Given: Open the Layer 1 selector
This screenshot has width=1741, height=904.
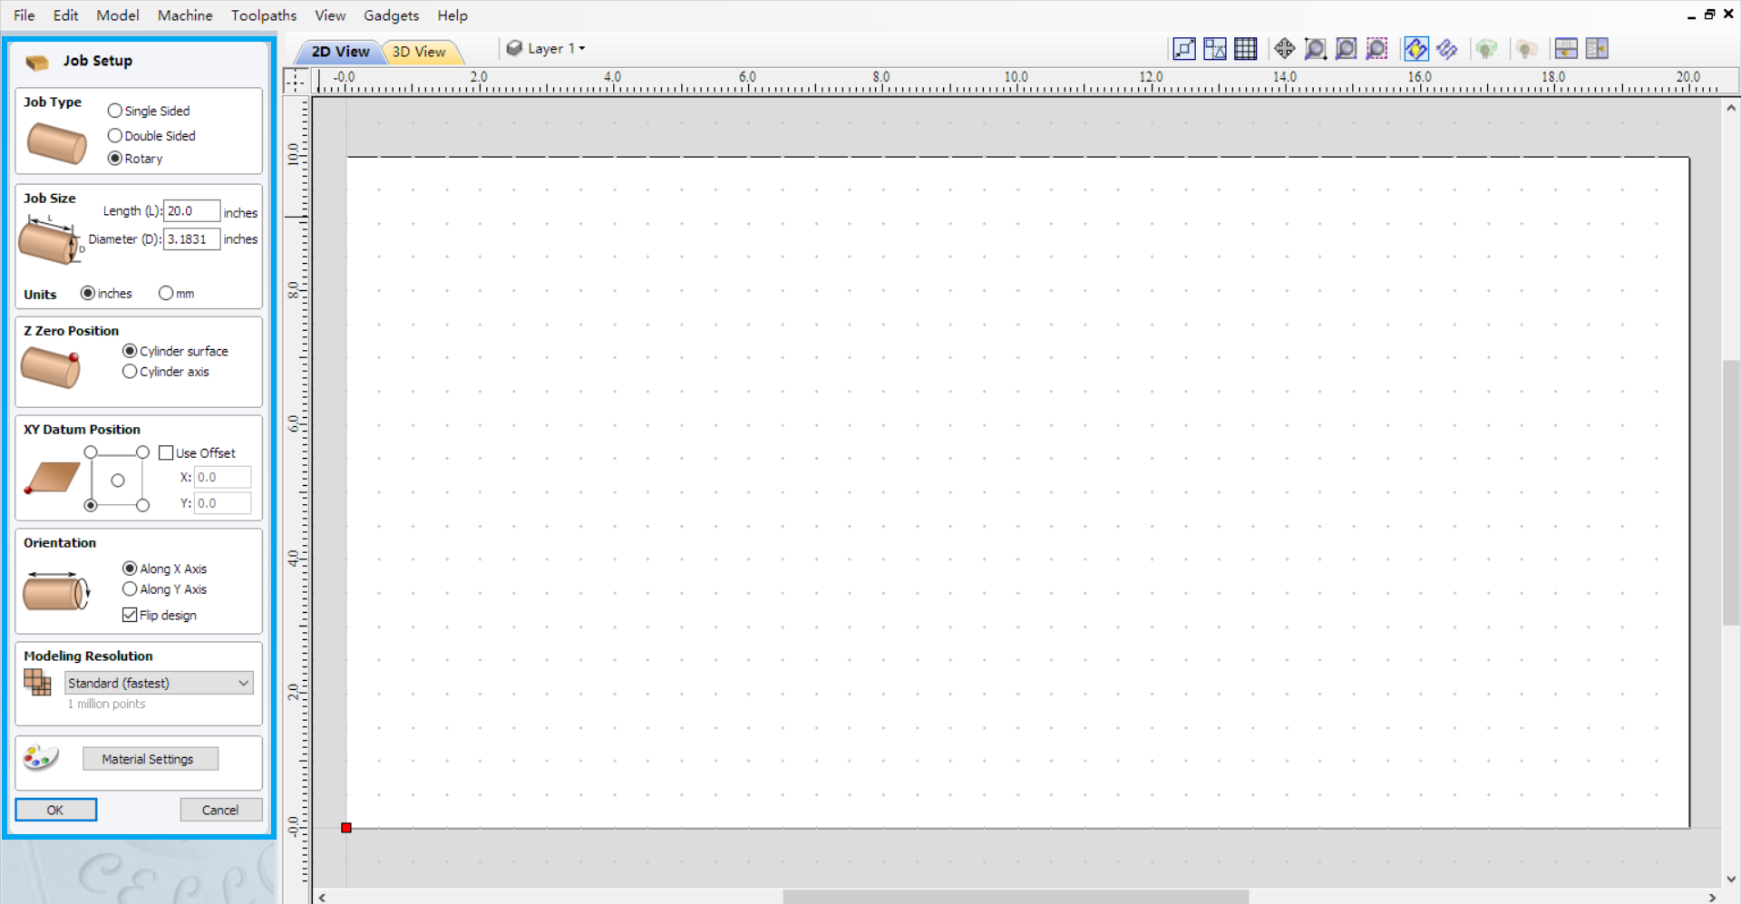Looking at the screenshot, I should (x=546, y=48).
